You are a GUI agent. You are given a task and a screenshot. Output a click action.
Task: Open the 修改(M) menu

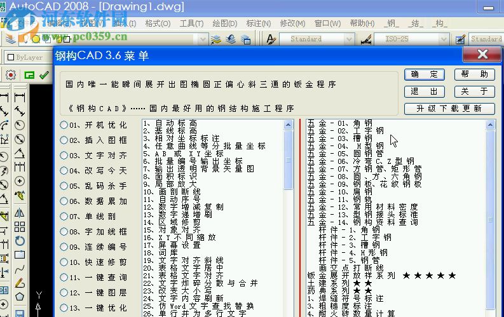(x=292, y=24)
